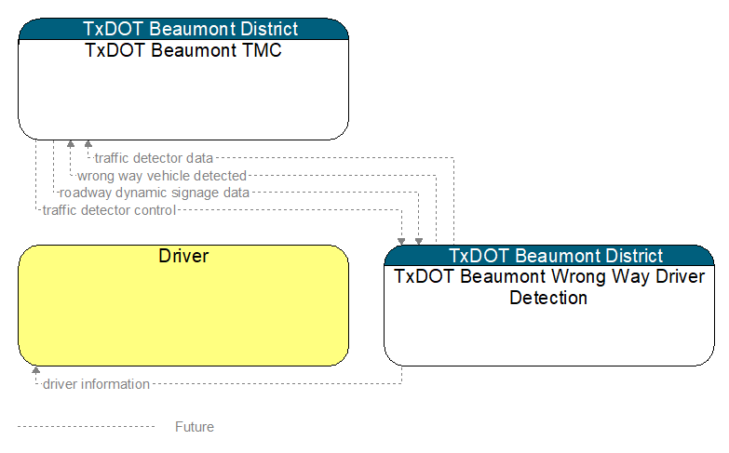Click the 'wrong way vehicle detected' flow label
The width and height of the screenshot is (729, 453).
(x=162, y=176)
